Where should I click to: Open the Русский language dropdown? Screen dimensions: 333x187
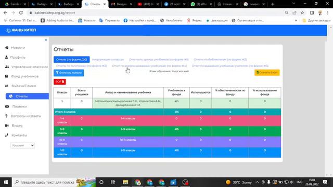click(x=22, y=145)
